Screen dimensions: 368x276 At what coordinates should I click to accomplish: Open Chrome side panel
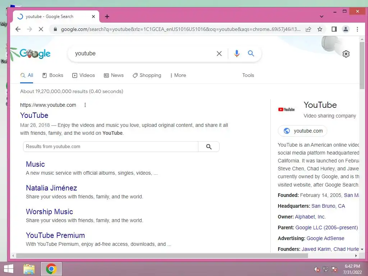pos(334,29)
